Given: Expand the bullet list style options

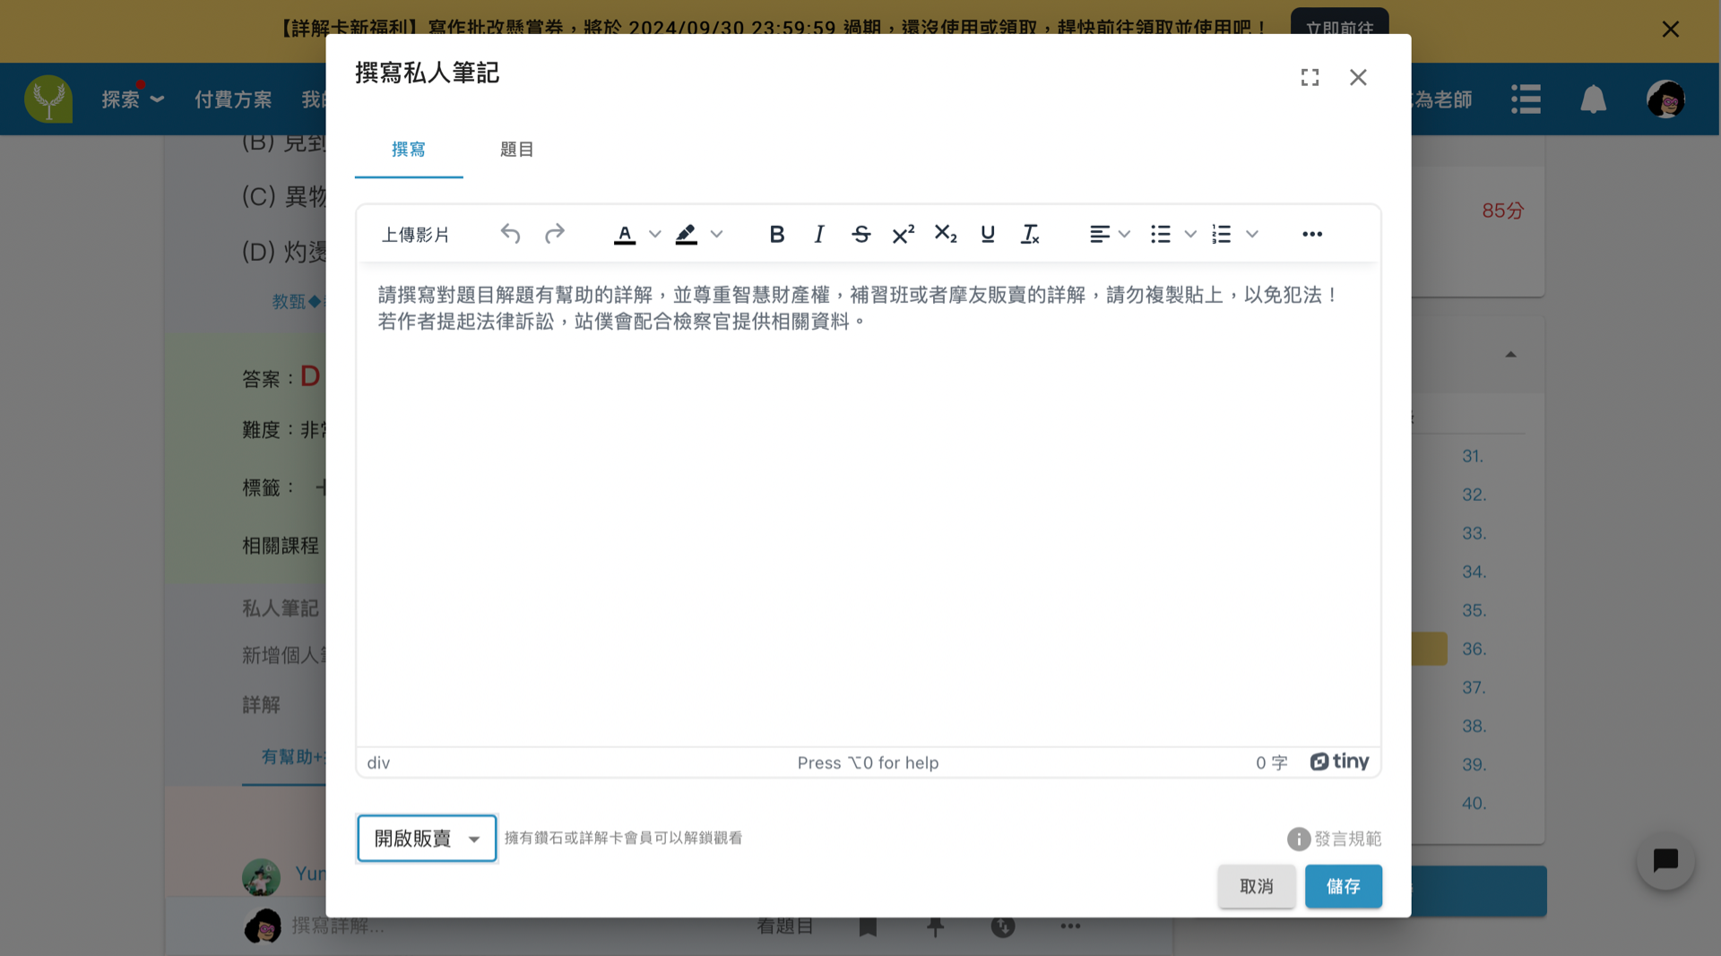Looking at the screenshot, I should click(1190, 234).
